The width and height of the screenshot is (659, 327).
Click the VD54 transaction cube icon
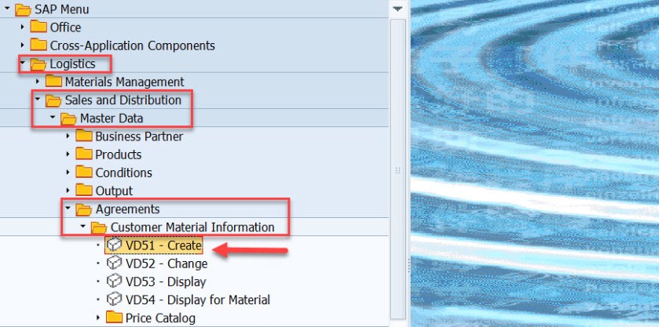pos(114,300)
